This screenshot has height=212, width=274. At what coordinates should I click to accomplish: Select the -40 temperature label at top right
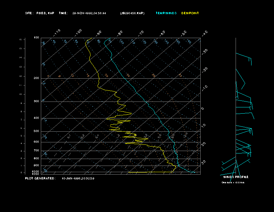coord(204,33)
